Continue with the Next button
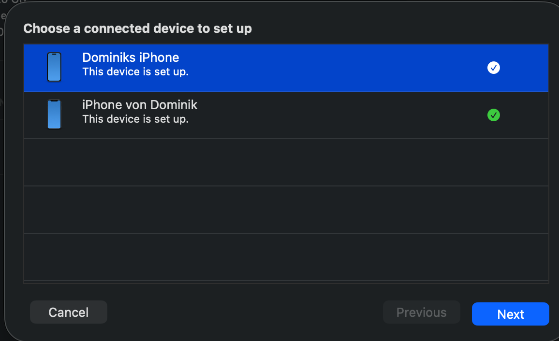 point(510,314)
